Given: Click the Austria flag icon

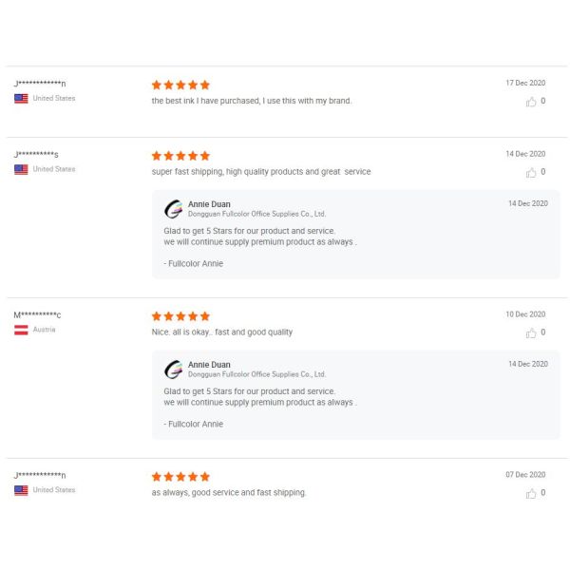Looking at the screenshot, I should pyautogui.click(x=21, y=330).
